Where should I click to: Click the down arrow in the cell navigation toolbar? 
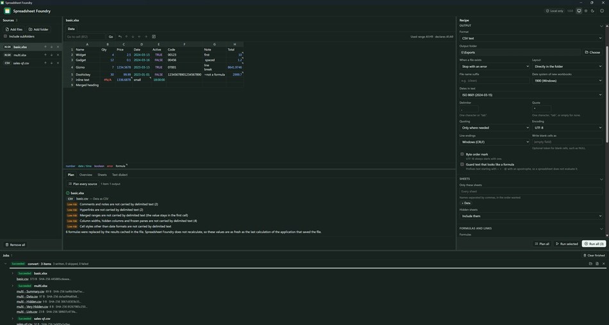(133, 37)
